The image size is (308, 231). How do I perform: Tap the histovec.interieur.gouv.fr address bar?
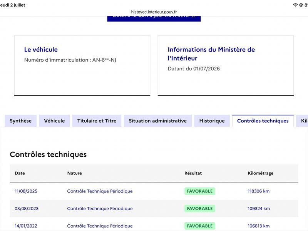click(x=154, y=12)
